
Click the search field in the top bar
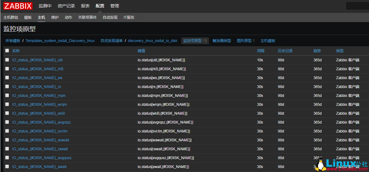pos(357,6)
